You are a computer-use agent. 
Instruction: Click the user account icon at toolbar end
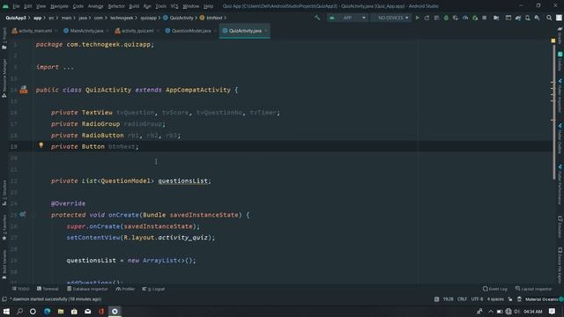point(559,18)
